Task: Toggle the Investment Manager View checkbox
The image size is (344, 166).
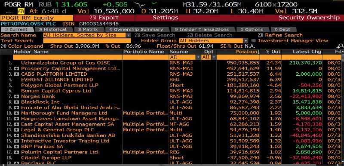Action: pos(253,40)
